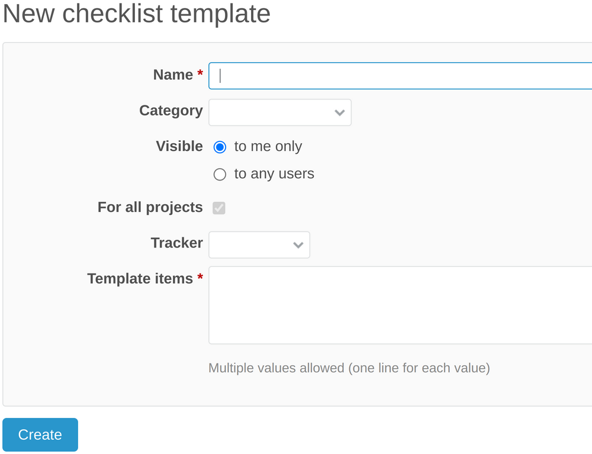Click the 'New checklist template' page heading
The image size is (592, 454).
pyautogui.click(x=135, y=14)
